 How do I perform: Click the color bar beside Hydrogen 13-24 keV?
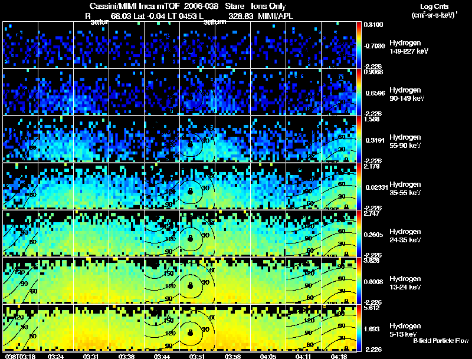click(x=359, y=281)
